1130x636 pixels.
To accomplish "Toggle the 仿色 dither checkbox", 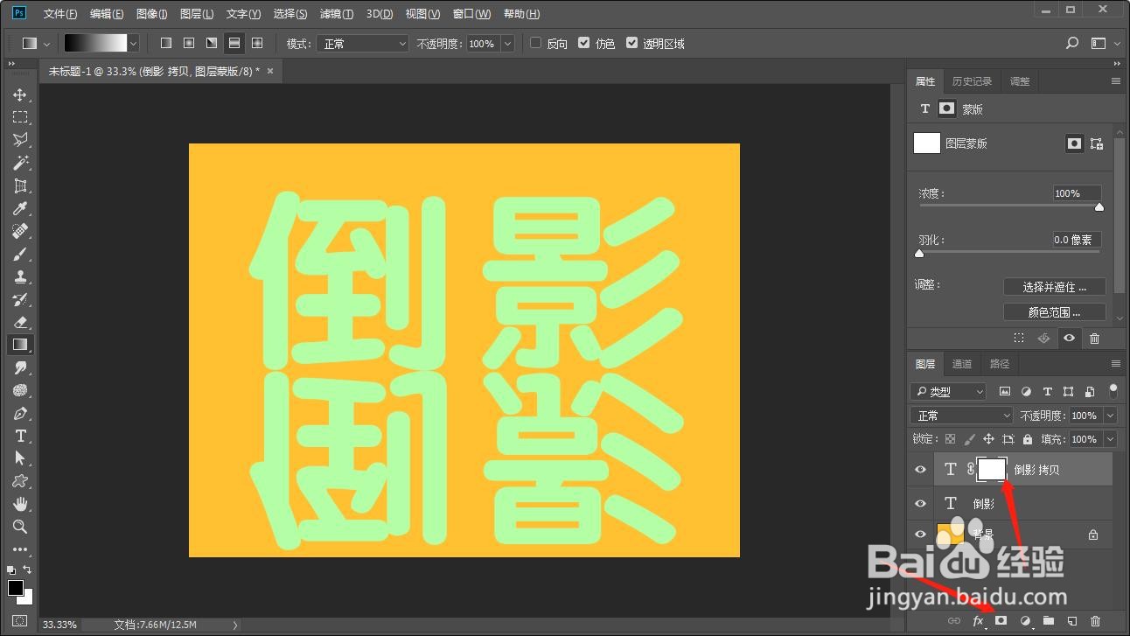I will (x=583, y=43).
